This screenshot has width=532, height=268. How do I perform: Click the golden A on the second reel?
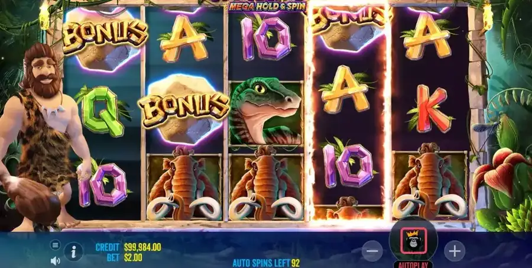[184, 39]
